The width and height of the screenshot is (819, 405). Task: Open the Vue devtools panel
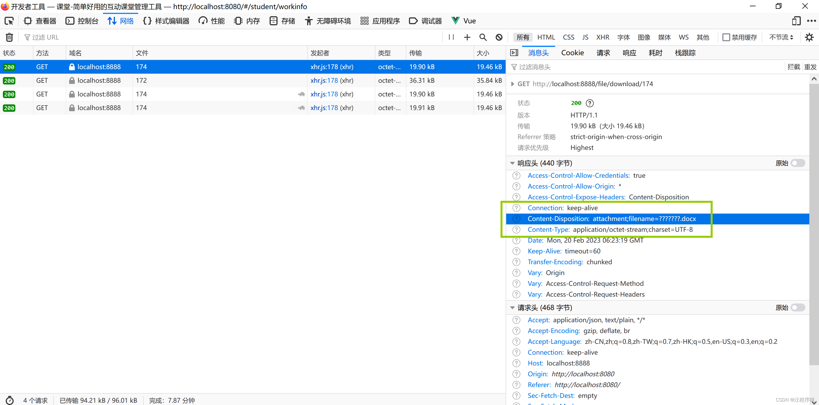pyautogui.click(x=464, y=21)
